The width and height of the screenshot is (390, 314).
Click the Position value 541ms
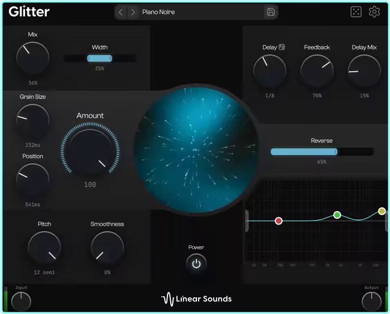click(x=33, y=205)
